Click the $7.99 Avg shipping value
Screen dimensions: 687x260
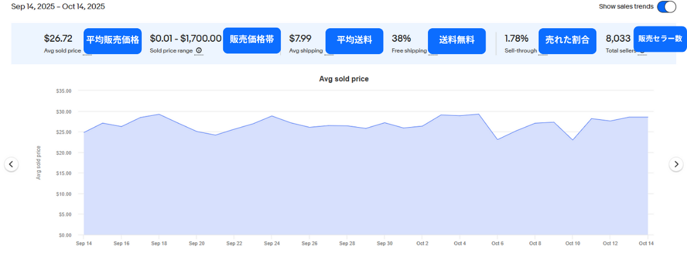[300, 39]
